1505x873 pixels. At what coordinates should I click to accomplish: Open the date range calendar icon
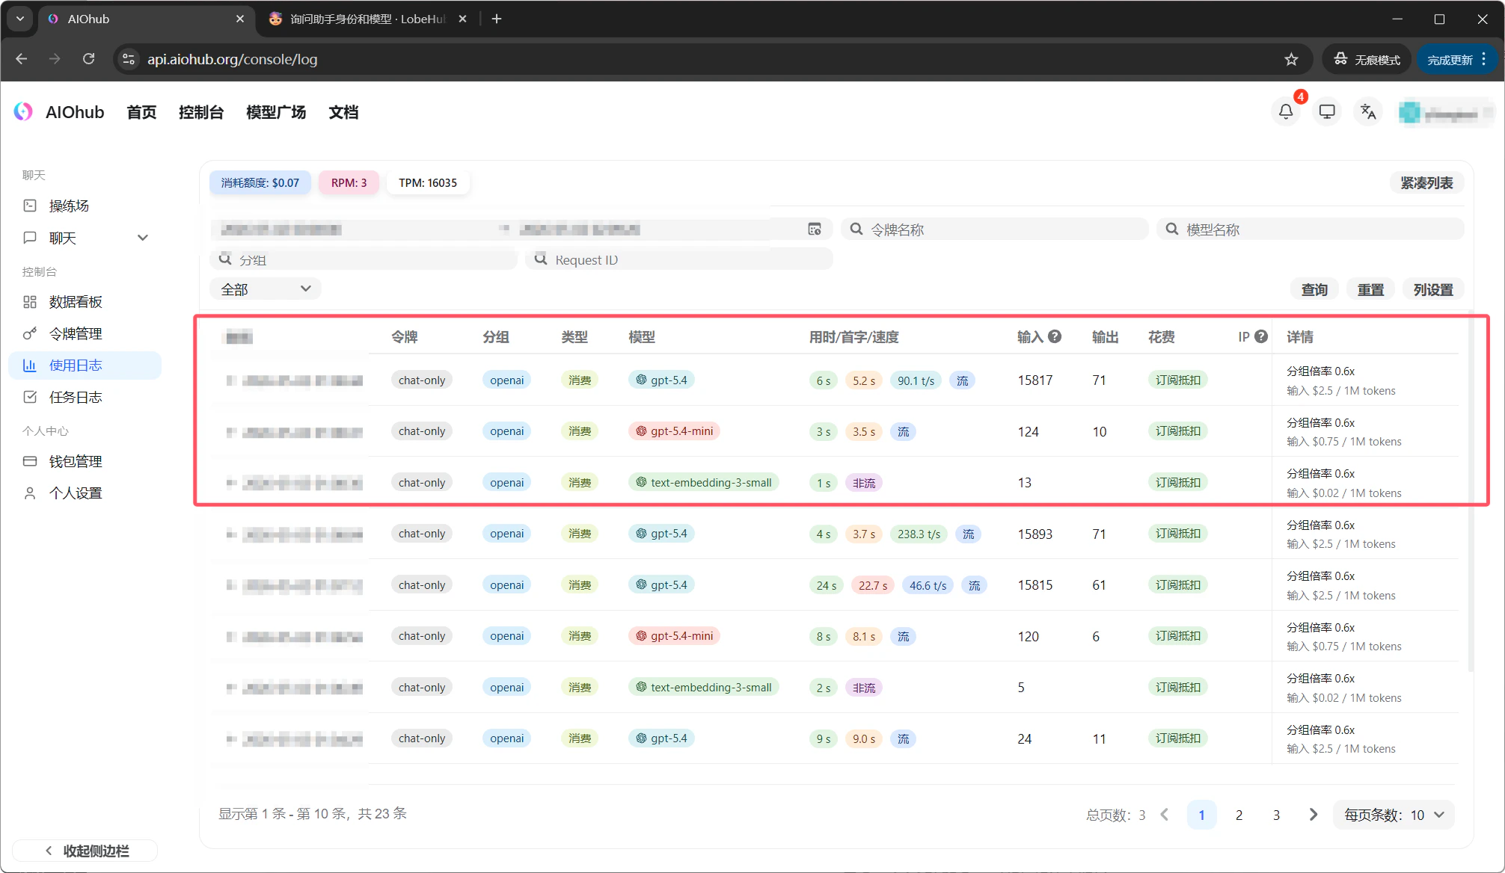(x=815, y=229)
